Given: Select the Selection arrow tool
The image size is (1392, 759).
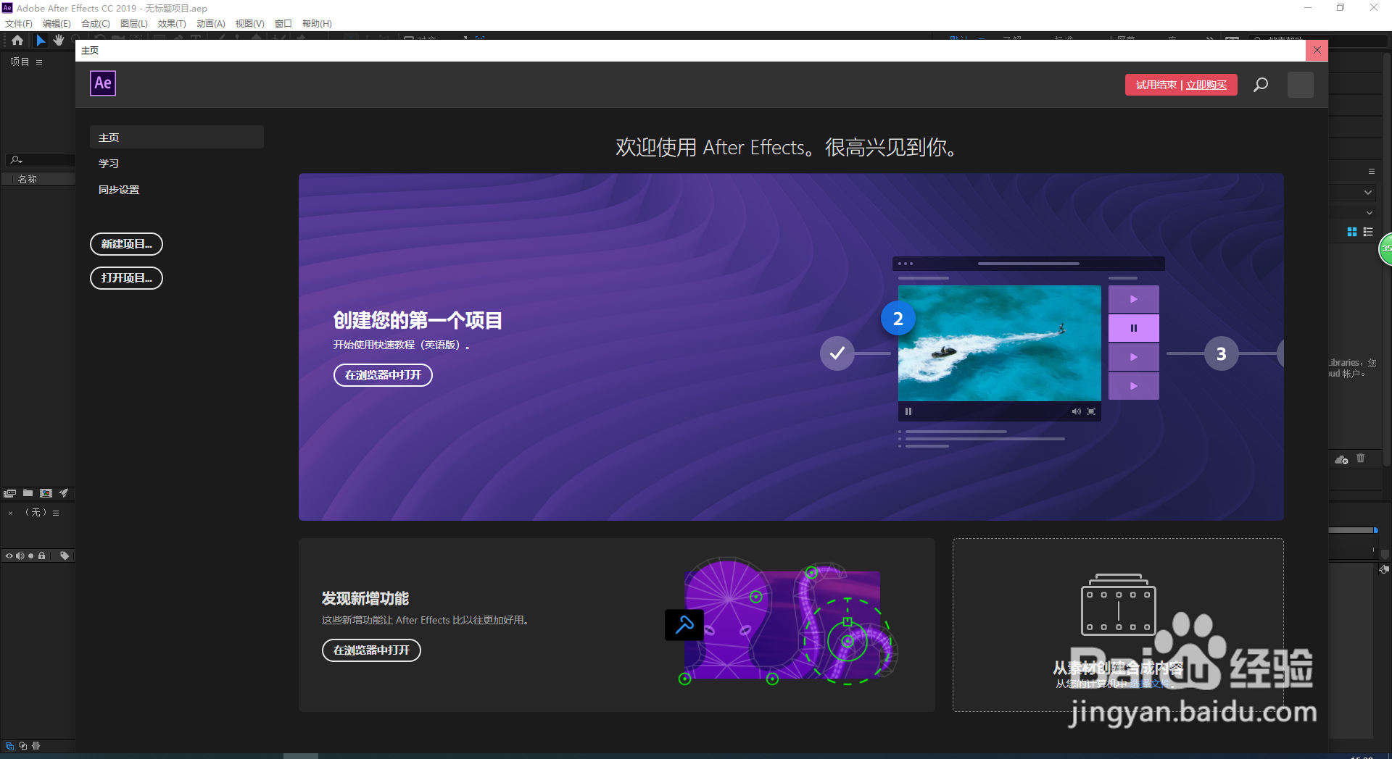Looking at the screenshot, I should pos(41,41).
